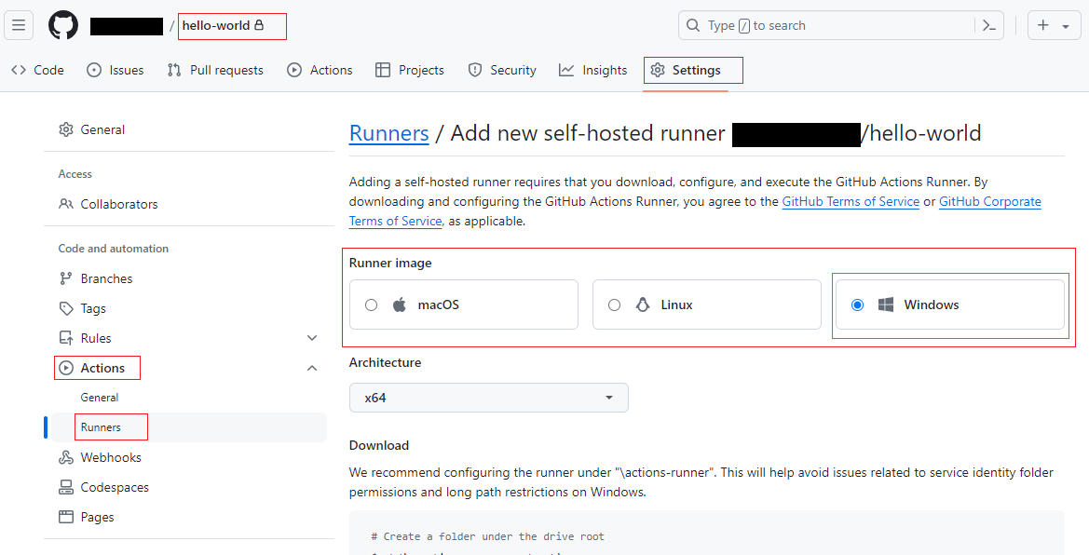Open the global navigation hamburger menu
The width and height of the screenshot is (1089, 555).
(x=19, y=25)
